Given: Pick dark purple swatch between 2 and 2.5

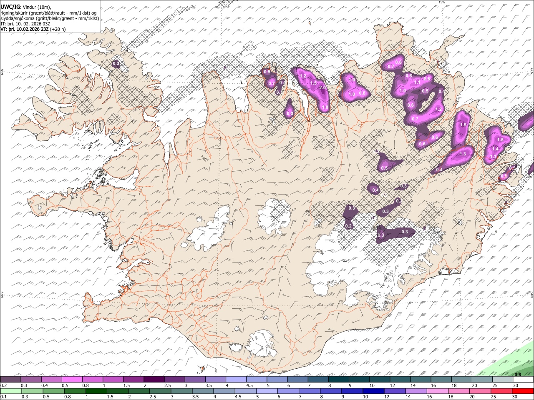Looking at the screenshot, I should 154,380.
